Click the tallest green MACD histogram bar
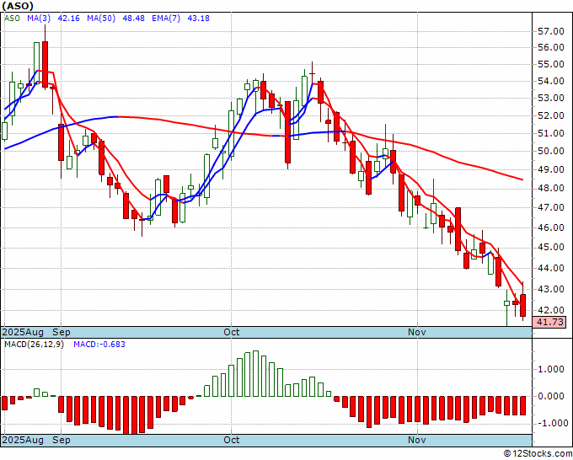Image resolution: width=573 pixels, height=460 pixels. (255, 374)
